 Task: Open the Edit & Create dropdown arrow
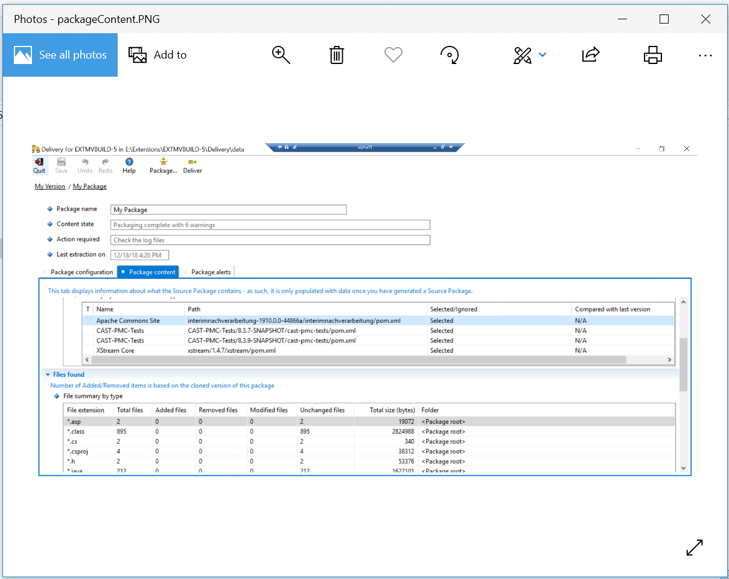coord(543,55)
